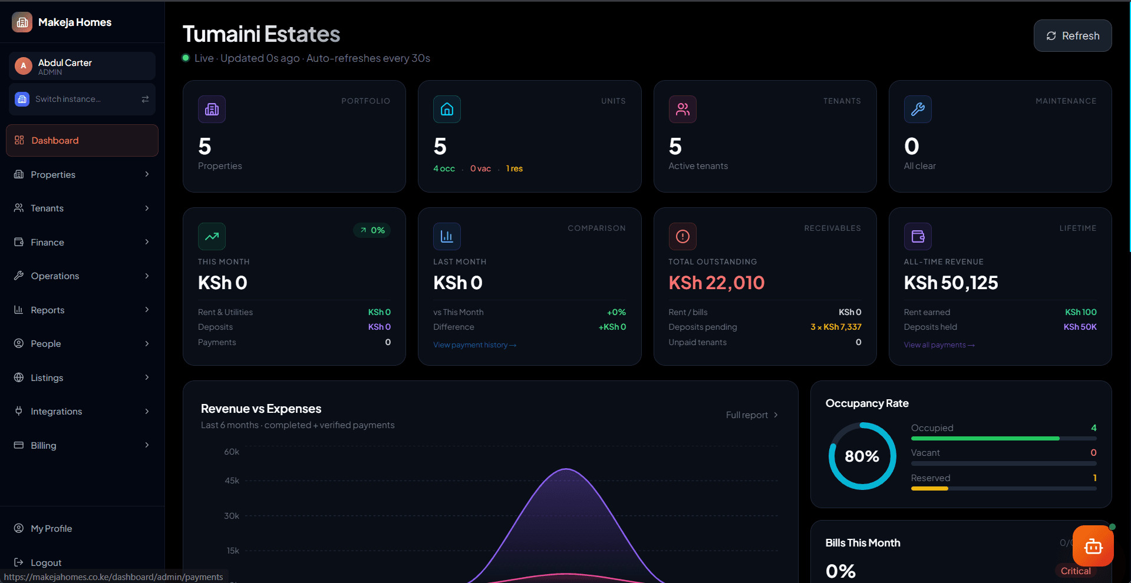The width and height of the screenshot is (1131, 583).
Task: Expand the People menu chevron
Action: [147, 343]
